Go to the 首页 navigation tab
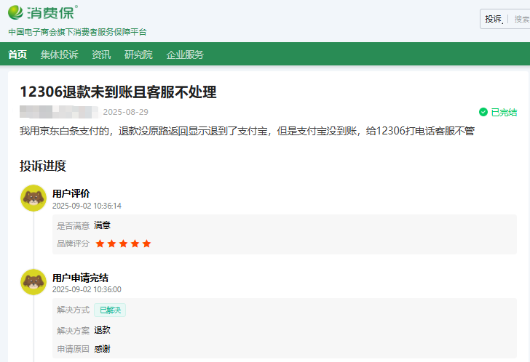This screenshot has height=362, width=530. 17,55
